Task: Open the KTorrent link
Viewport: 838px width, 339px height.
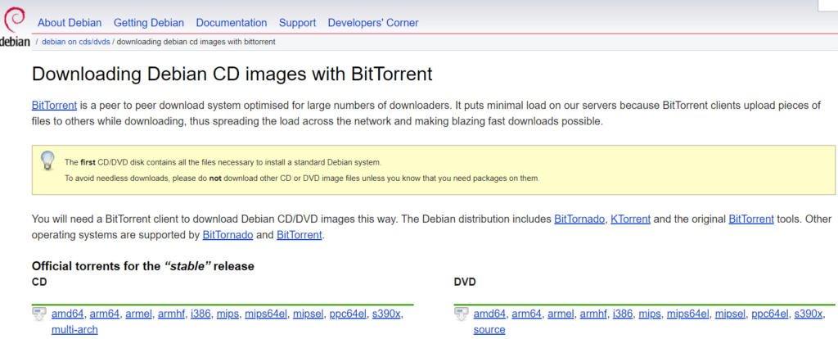Action: pos(631,219)
